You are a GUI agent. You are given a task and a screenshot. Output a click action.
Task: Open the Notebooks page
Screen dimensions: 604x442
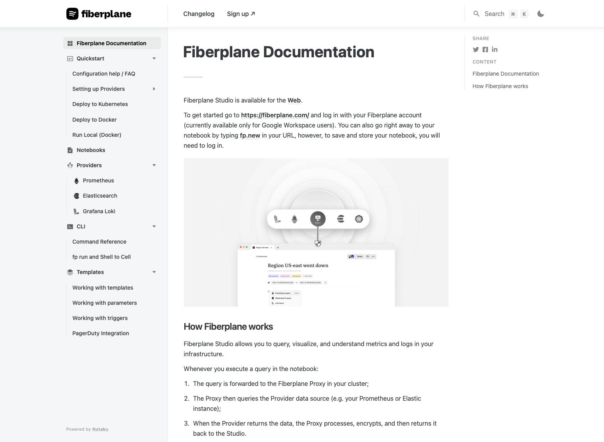(91, 150)
